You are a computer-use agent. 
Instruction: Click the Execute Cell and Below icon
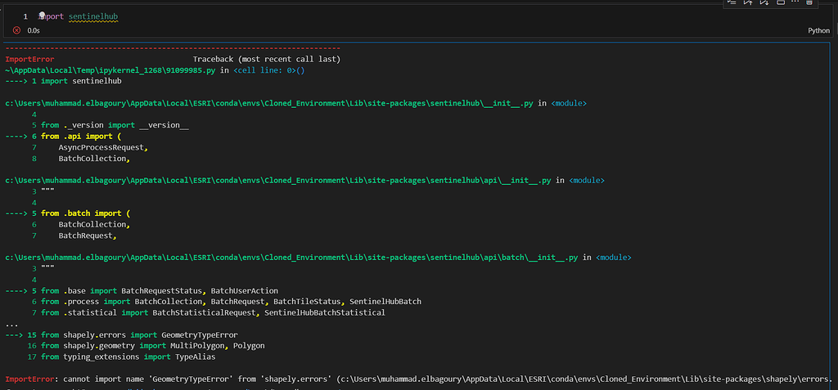click(764, 2)
